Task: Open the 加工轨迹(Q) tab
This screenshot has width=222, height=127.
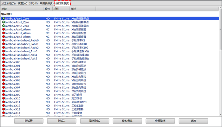Action: [9, 3]
